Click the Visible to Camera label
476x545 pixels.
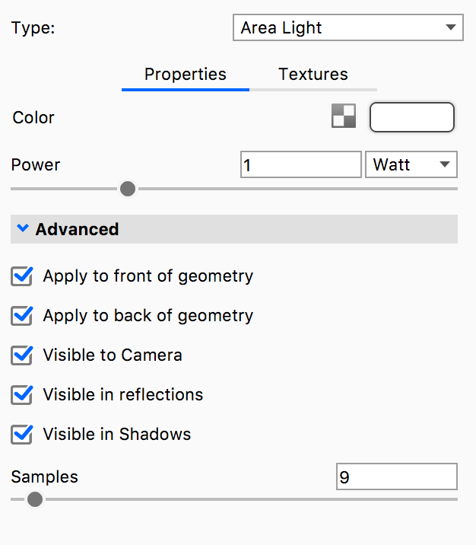tap(113, 355)
